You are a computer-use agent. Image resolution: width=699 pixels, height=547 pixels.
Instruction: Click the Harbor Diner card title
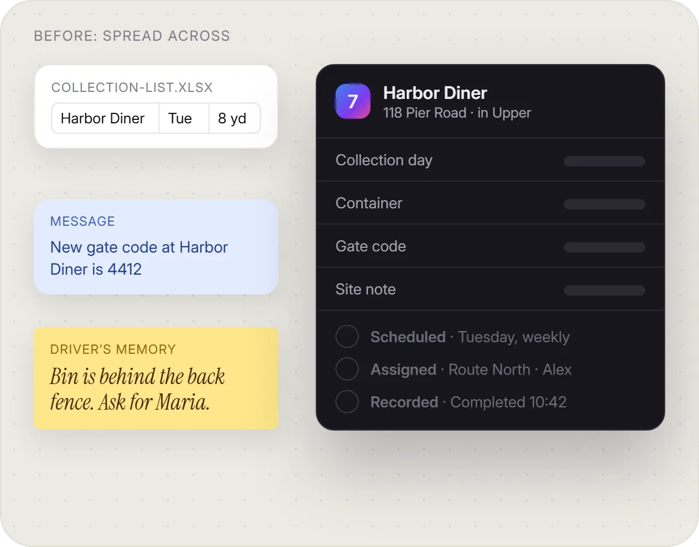[x=435, y=93]
